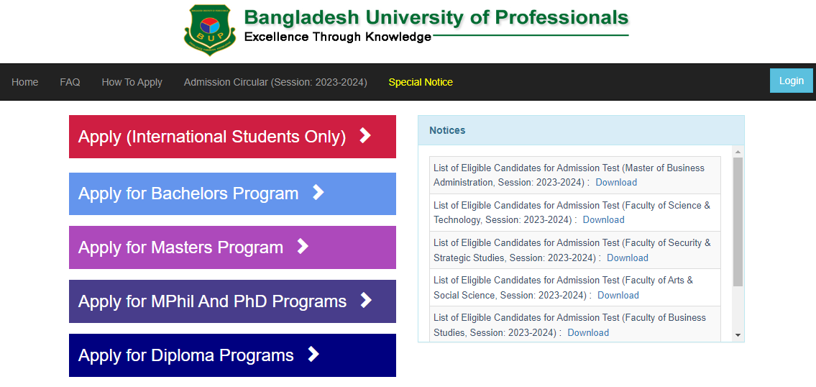
Task: Click notices scrollbar up arrow
Action: click(738, 152)
